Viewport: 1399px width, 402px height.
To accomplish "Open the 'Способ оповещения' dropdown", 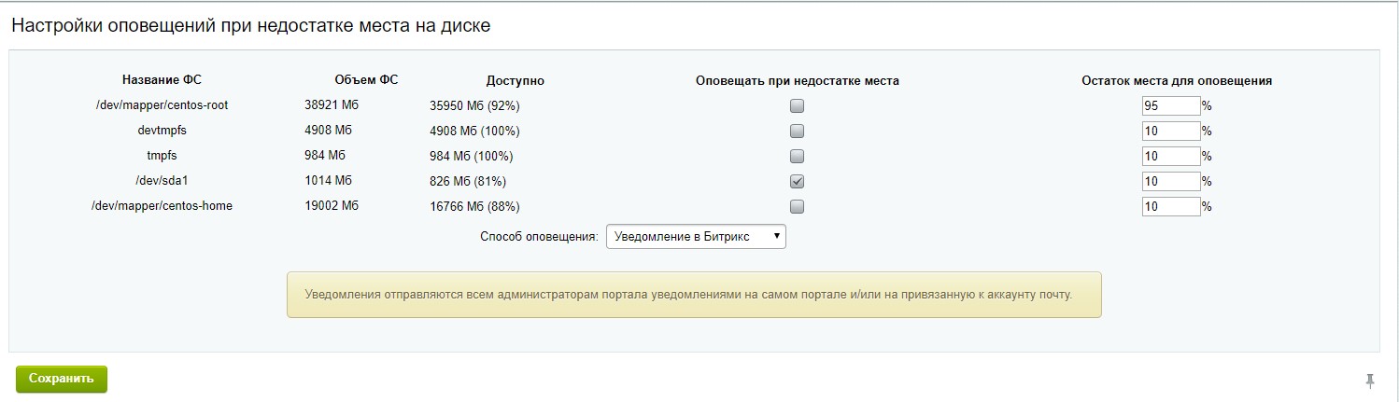I will 696,237.
